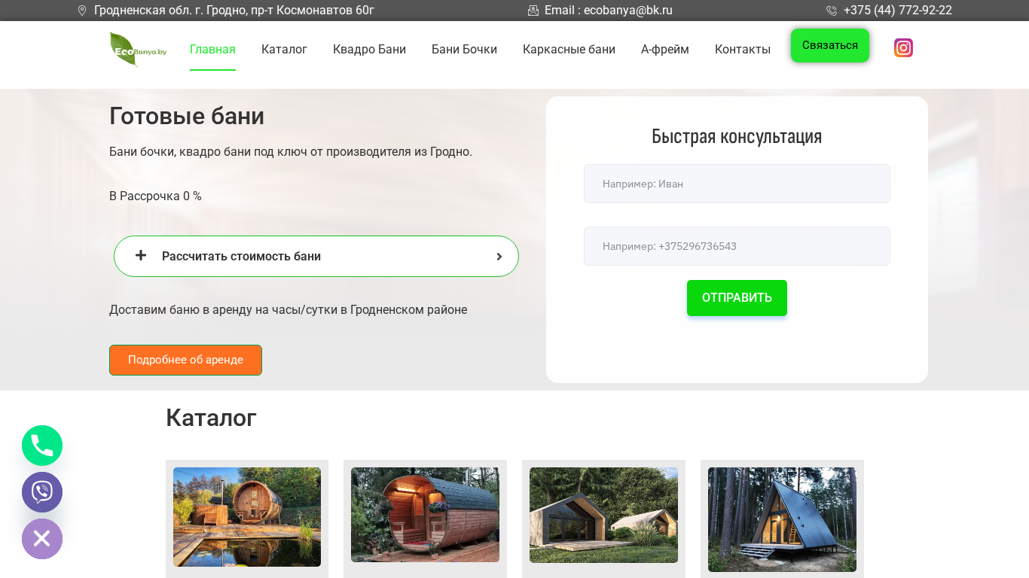Click the plus icon in calculator button

click(141, 255)
